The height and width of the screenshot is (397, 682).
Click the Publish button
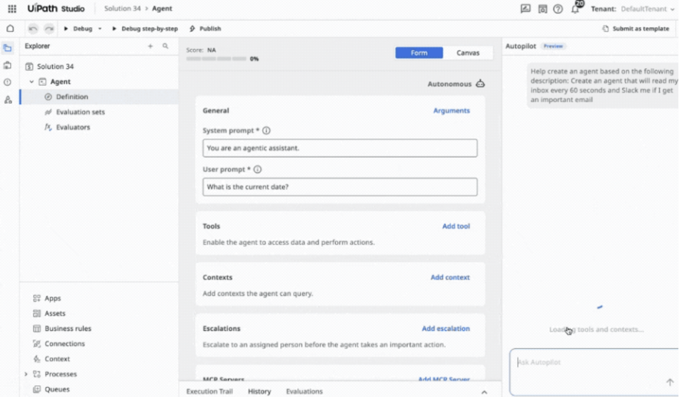tap(206, 29)
